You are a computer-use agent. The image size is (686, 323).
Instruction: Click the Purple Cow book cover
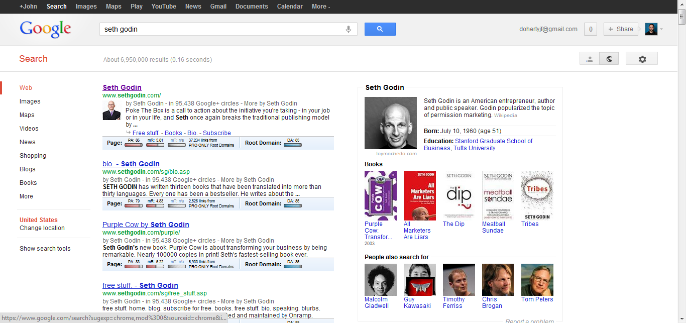pos(381,195)
